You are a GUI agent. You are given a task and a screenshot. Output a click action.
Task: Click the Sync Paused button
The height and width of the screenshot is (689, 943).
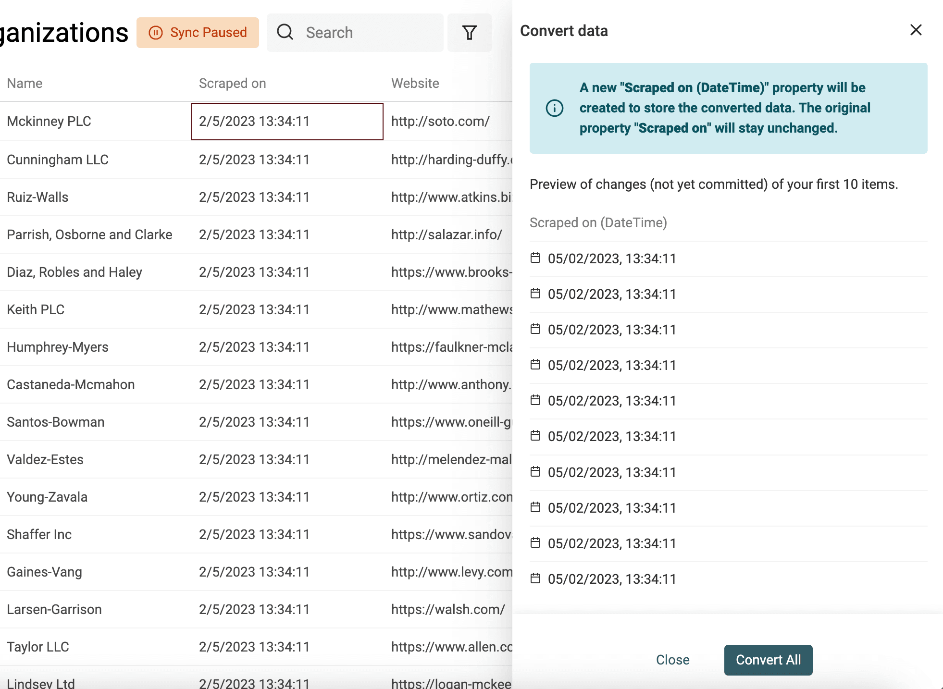(x=198, y=33)
